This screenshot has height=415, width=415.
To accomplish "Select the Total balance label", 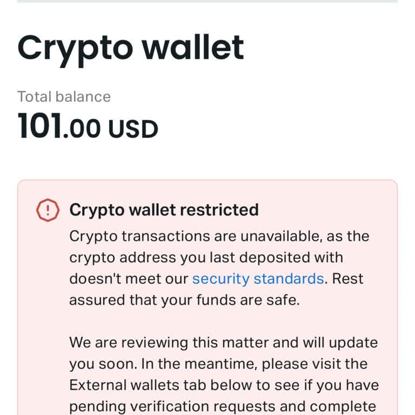I will tap(64, 97).
